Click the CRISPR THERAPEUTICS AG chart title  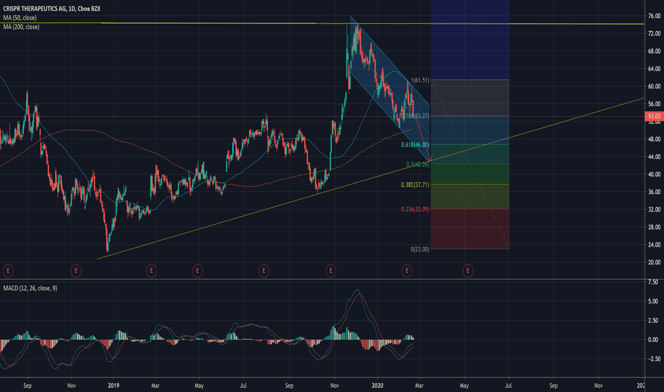pos(52,9)
